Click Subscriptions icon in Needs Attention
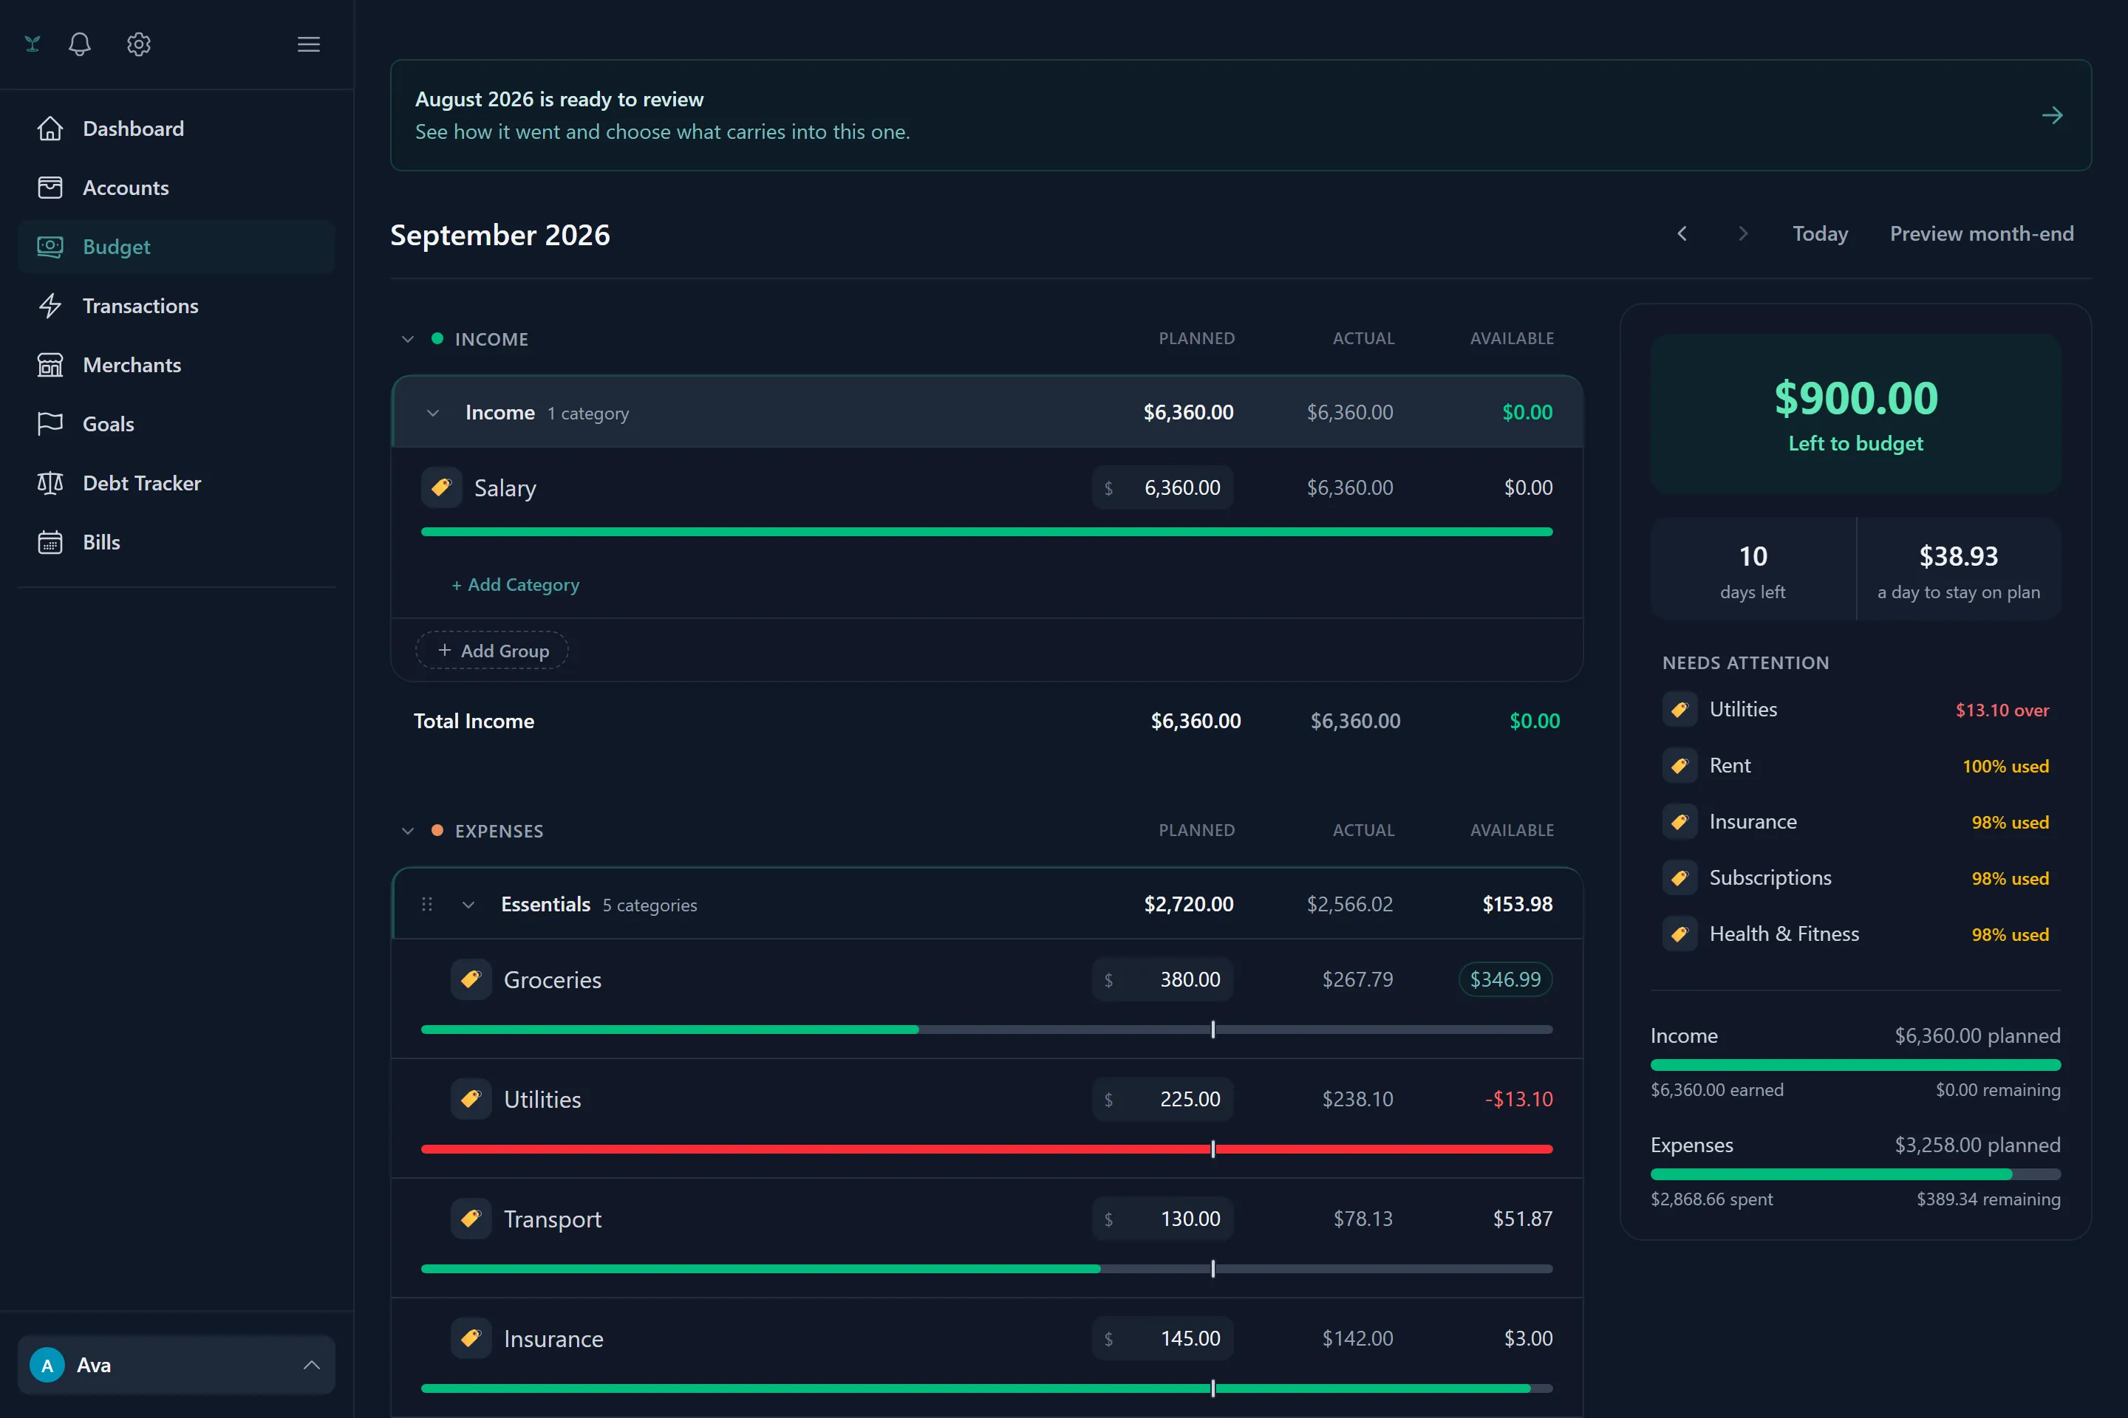2128x1418 pixels. pos(1680,877)
